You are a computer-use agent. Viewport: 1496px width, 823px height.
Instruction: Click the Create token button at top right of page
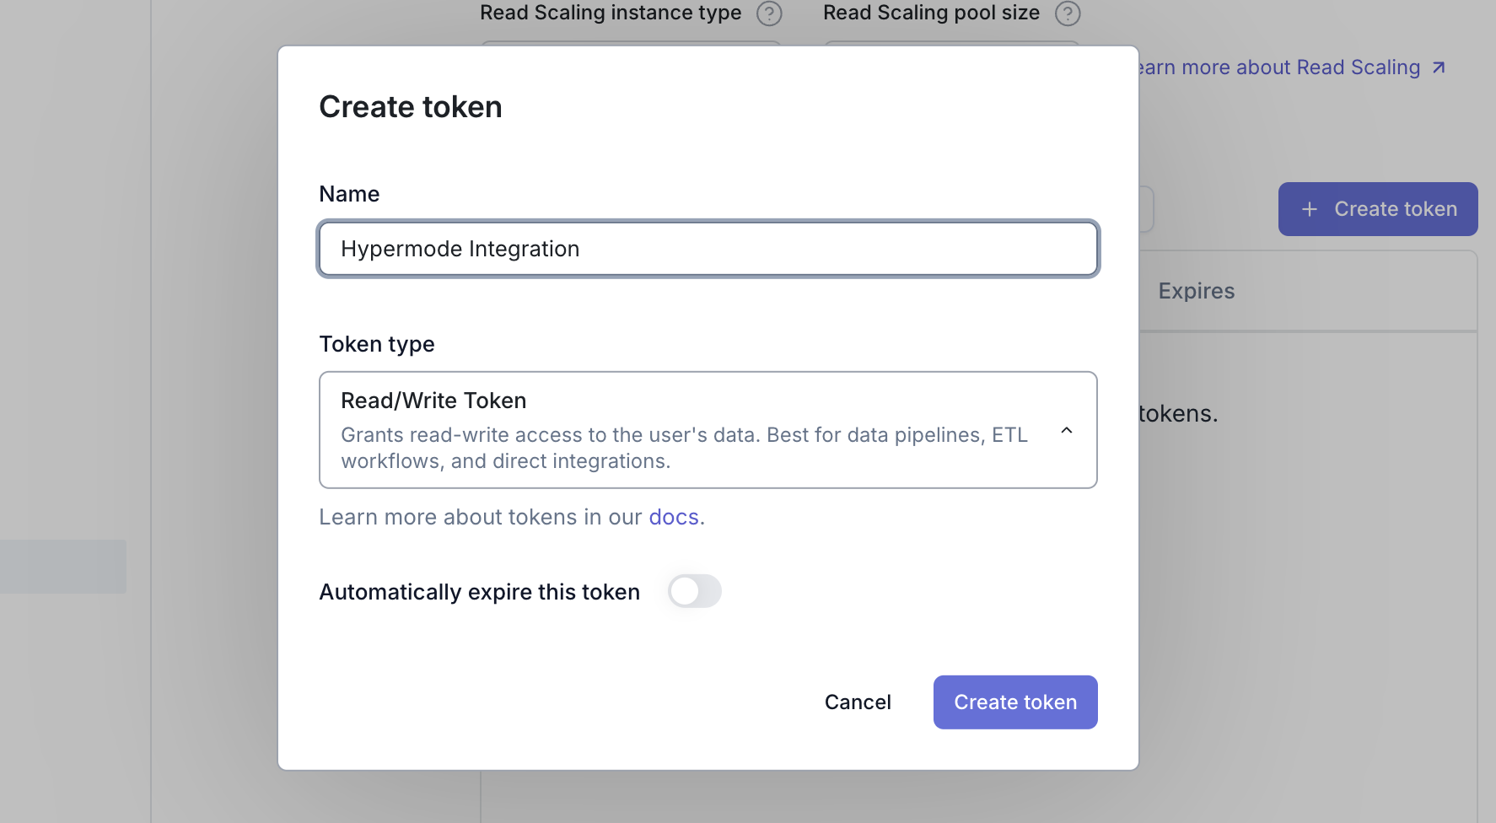click(x=1377, y=208)
